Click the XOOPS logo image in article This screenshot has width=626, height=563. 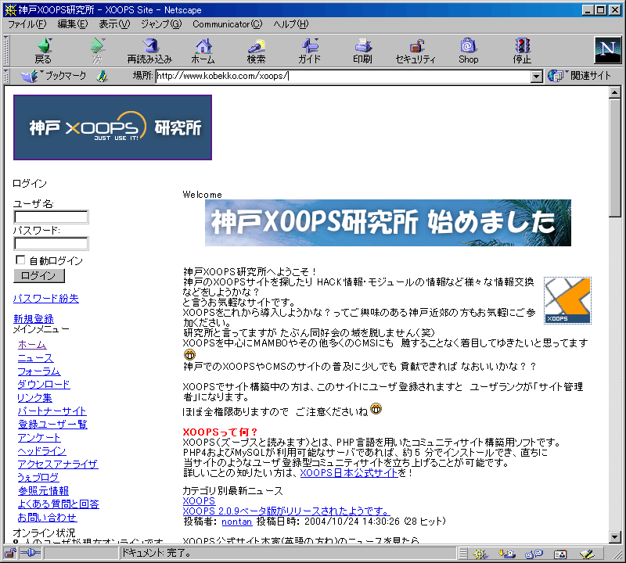pyautogui.click(x=567, y=300)
